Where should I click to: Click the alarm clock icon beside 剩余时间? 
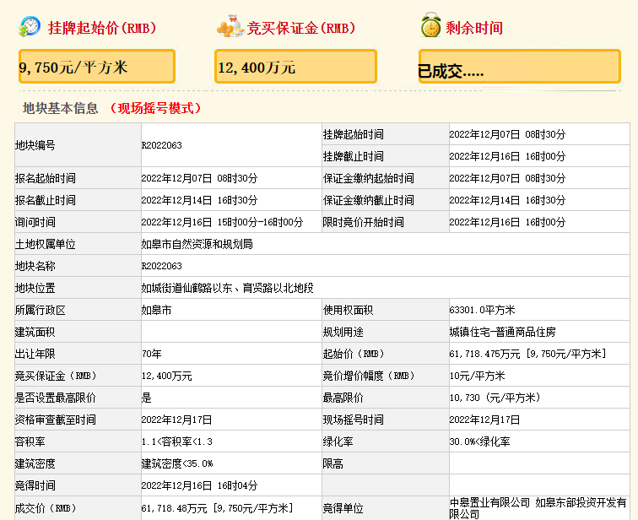coord(430,24)
